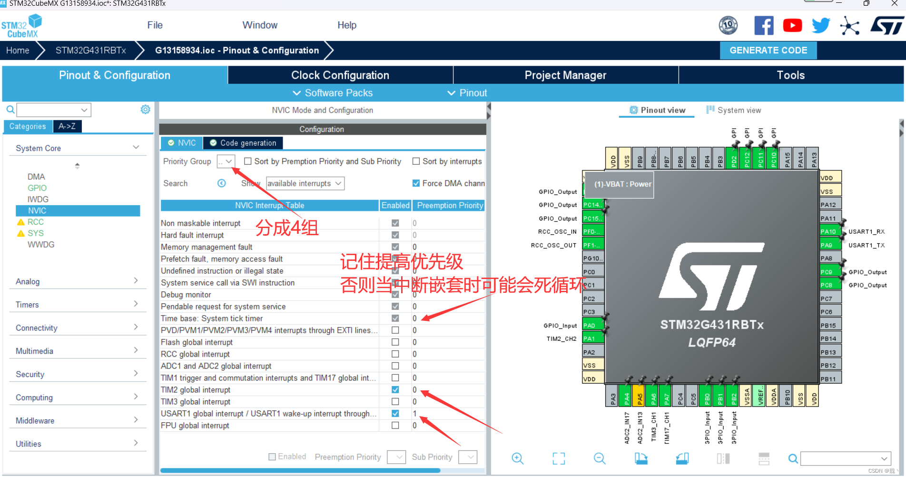Click the ST community network icon

click(850, 26)
